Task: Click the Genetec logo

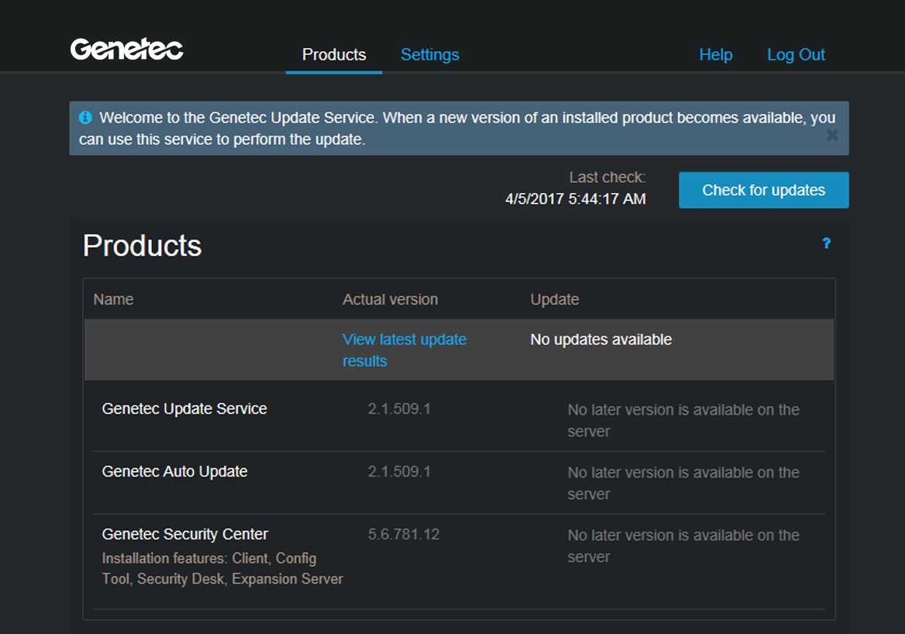Action: point(127,49)
